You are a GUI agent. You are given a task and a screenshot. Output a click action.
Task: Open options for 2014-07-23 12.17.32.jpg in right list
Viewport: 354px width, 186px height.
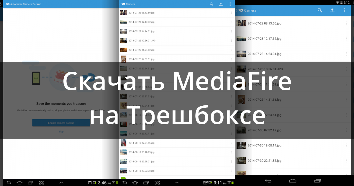pyautogui.click(x=346, y=39)
